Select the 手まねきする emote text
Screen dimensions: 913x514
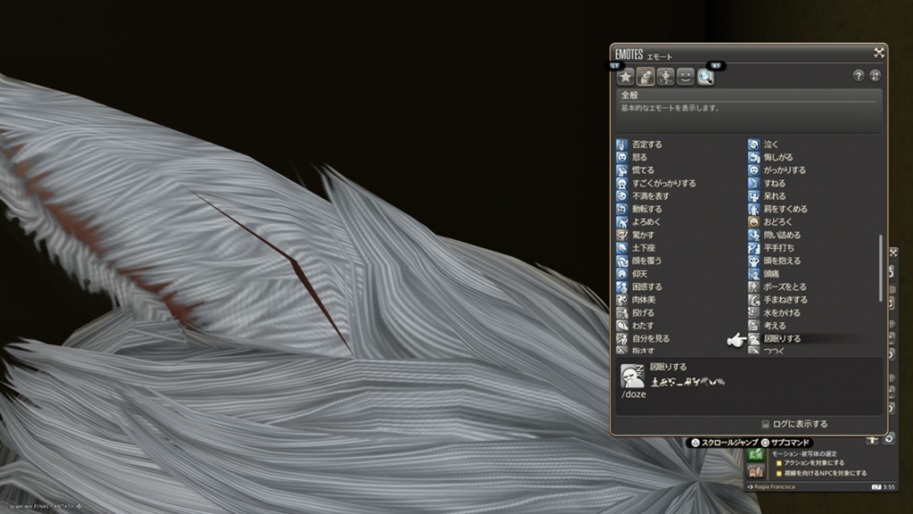pos(786,300)
